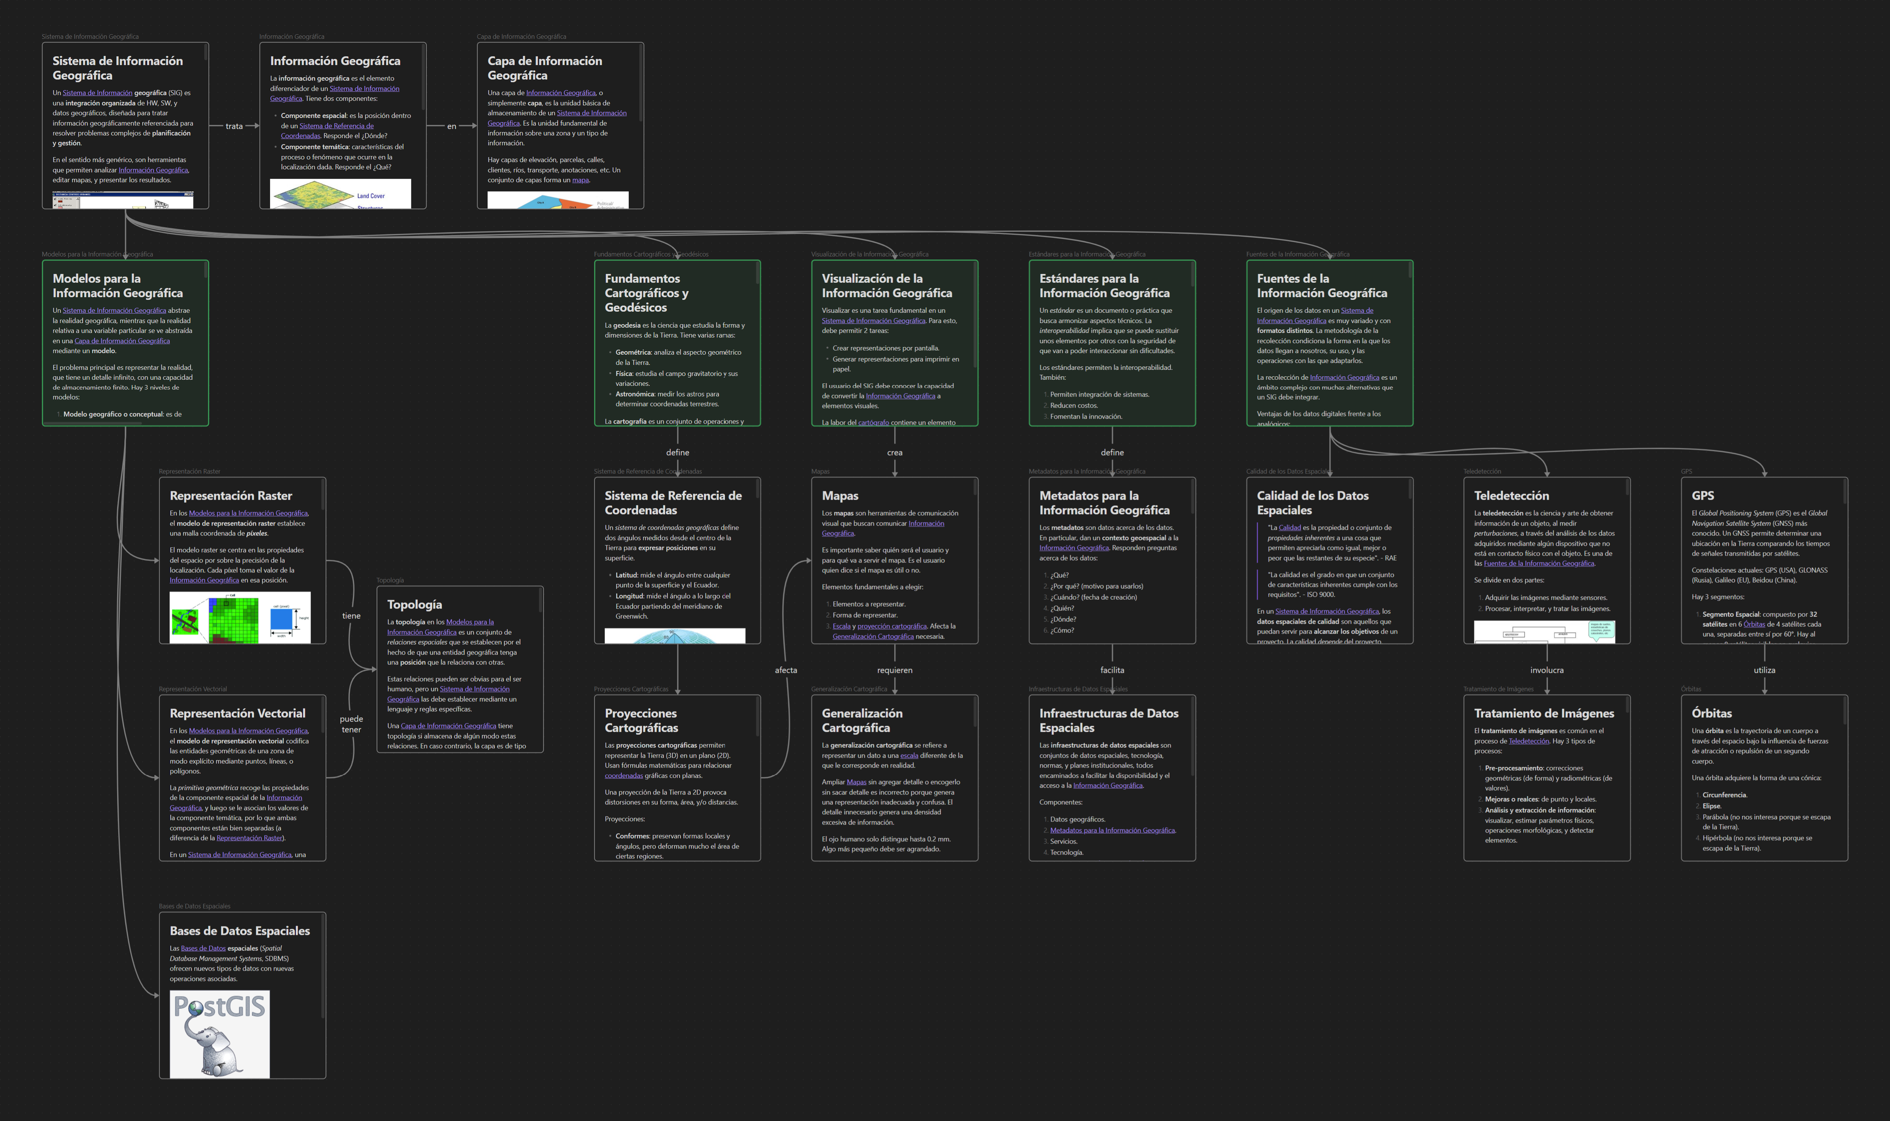The image size is (1890, 1121).
Task: Select the 'Teledetección' card heading
Action: click(x=1511, y=496)
